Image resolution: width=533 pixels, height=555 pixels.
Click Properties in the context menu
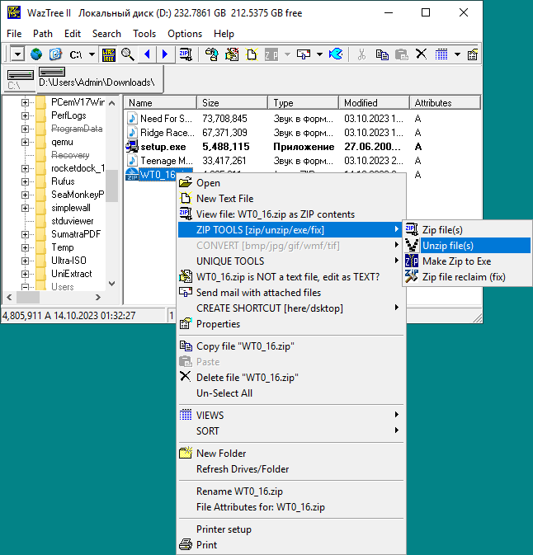pyautogui.click(x=218, y=324)
